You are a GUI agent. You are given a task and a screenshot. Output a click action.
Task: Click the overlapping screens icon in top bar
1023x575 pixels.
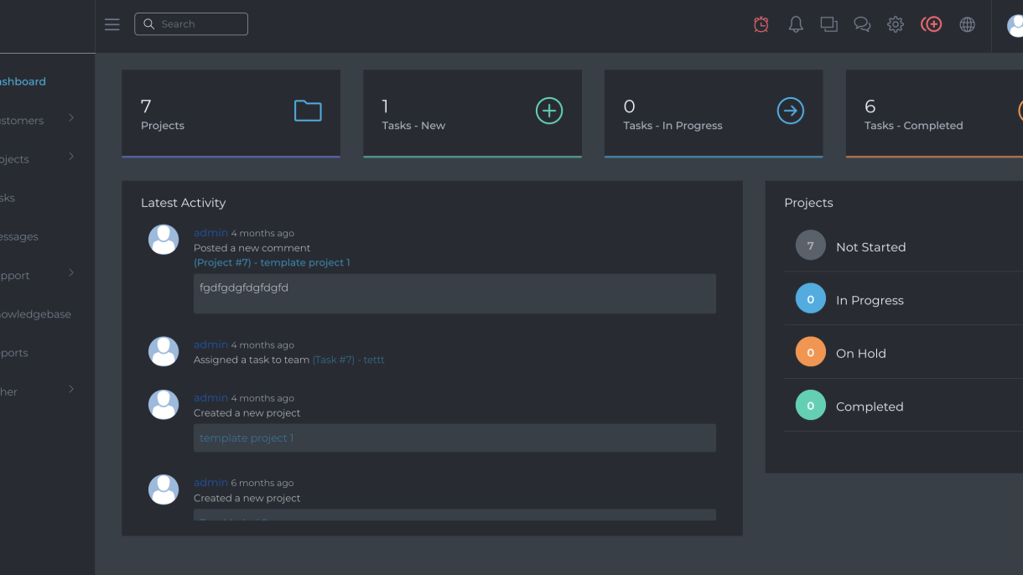[828, 24]
